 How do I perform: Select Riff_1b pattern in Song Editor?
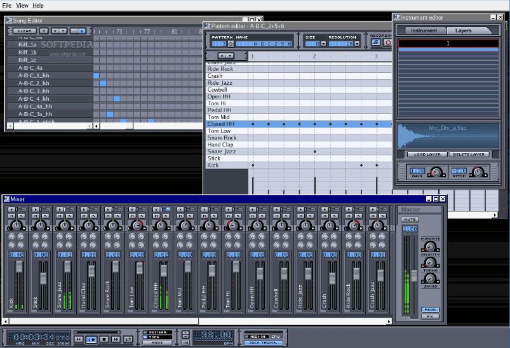coord(50,52)
